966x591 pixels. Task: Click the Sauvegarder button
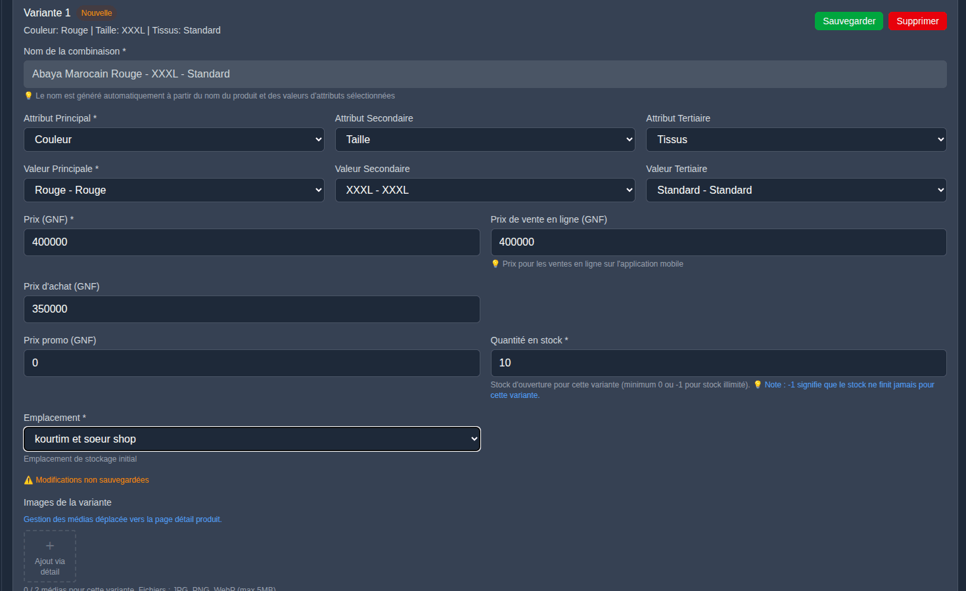tap(848, 21)
